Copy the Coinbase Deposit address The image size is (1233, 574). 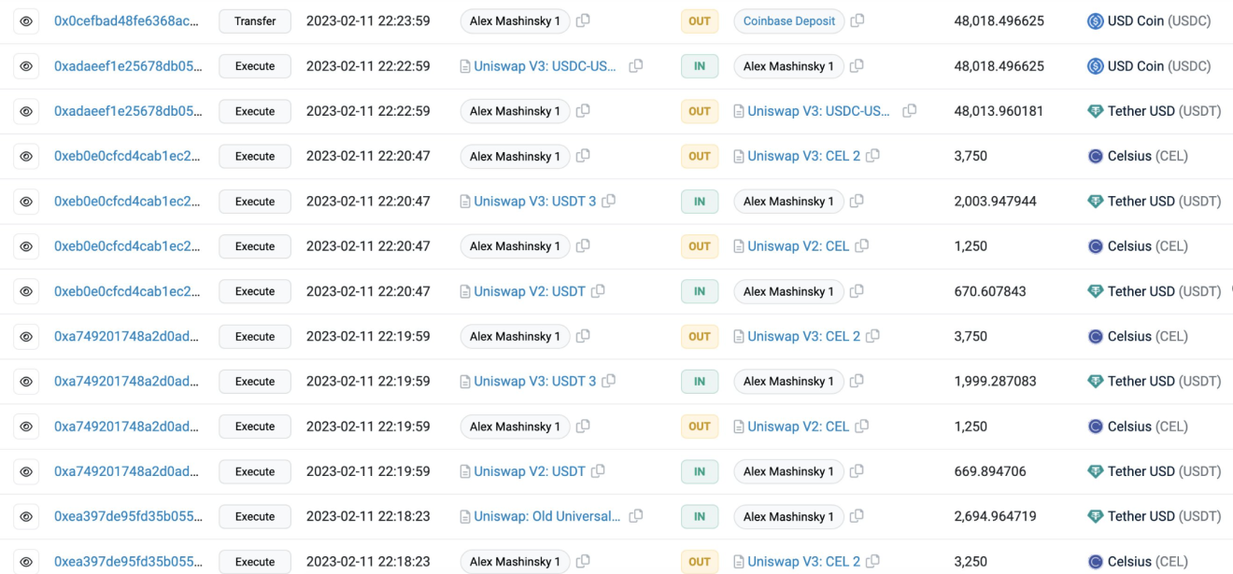[x=857, y=21]
